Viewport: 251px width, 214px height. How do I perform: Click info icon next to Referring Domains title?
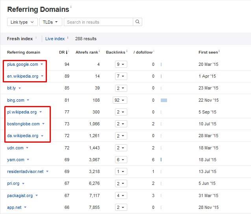tap(71, 7)
